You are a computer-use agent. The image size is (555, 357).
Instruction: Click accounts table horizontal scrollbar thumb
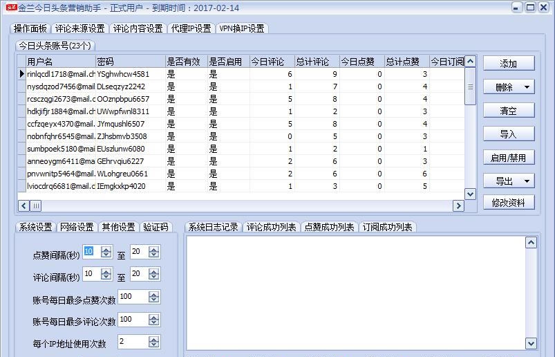[x=36, y=205]
